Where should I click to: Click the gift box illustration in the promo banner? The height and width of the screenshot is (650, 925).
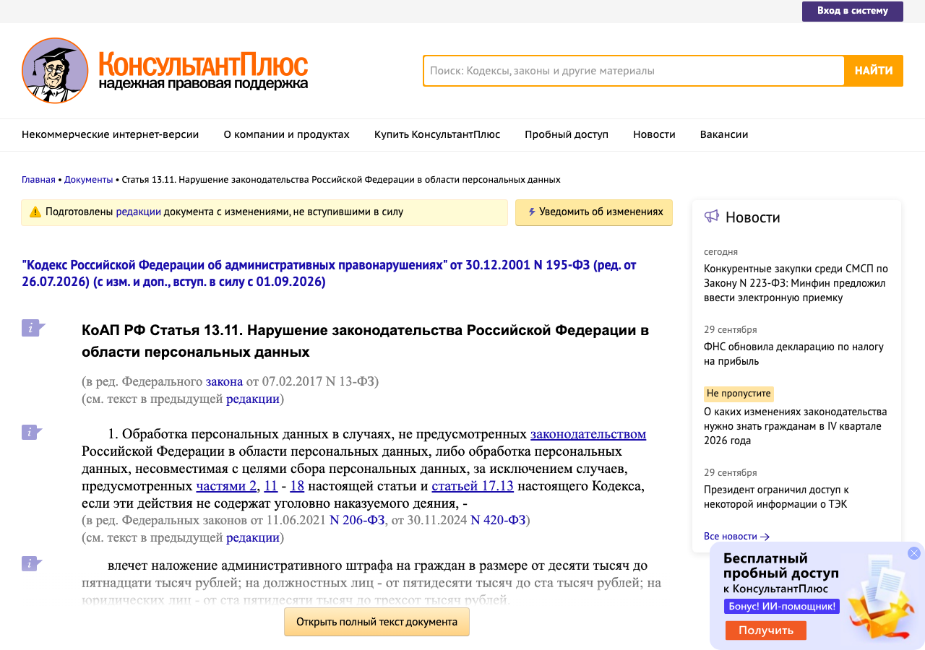[x=883, y=599]
